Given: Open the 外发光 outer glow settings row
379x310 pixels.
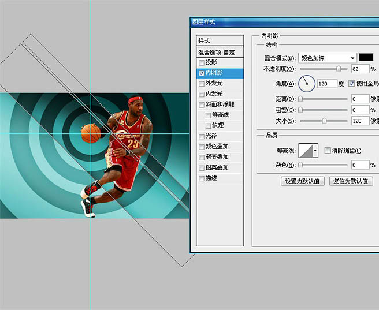Looking at the screenshot, I should (220, 84).
